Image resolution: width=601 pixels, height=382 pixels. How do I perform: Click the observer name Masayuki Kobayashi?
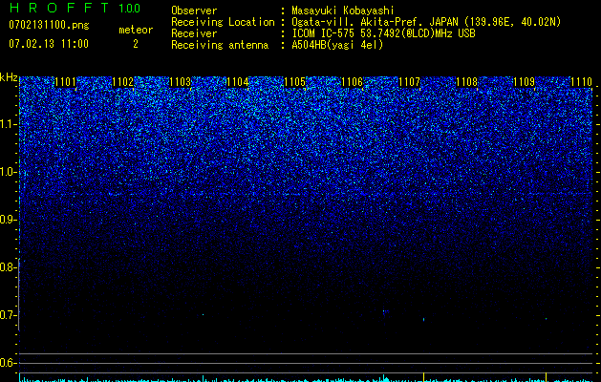coord(343,11)
